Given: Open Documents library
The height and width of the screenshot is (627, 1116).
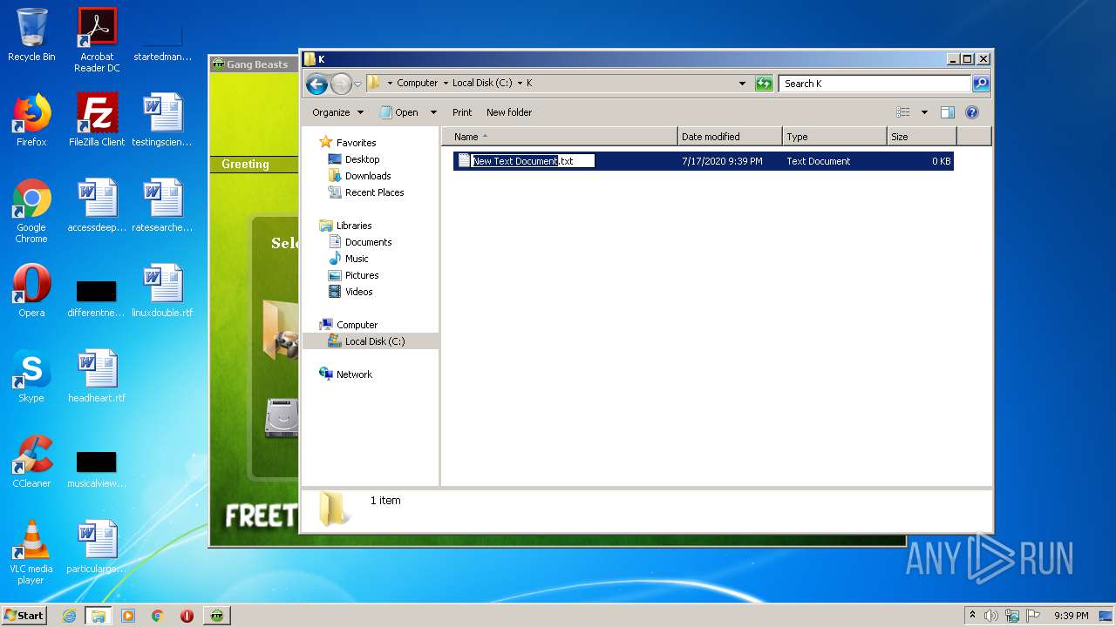Looking at the screenshot, I should pyautogui.click(x=360, y=242).
